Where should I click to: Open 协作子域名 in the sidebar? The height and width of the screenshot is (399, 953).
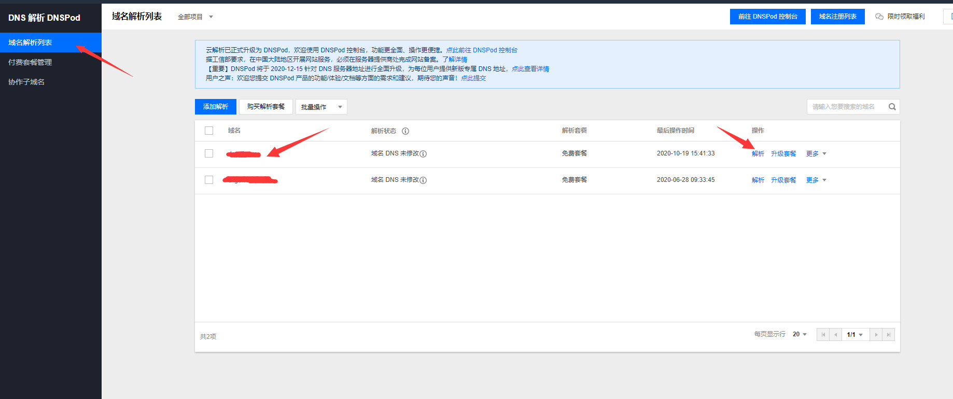tap(51, 82)
